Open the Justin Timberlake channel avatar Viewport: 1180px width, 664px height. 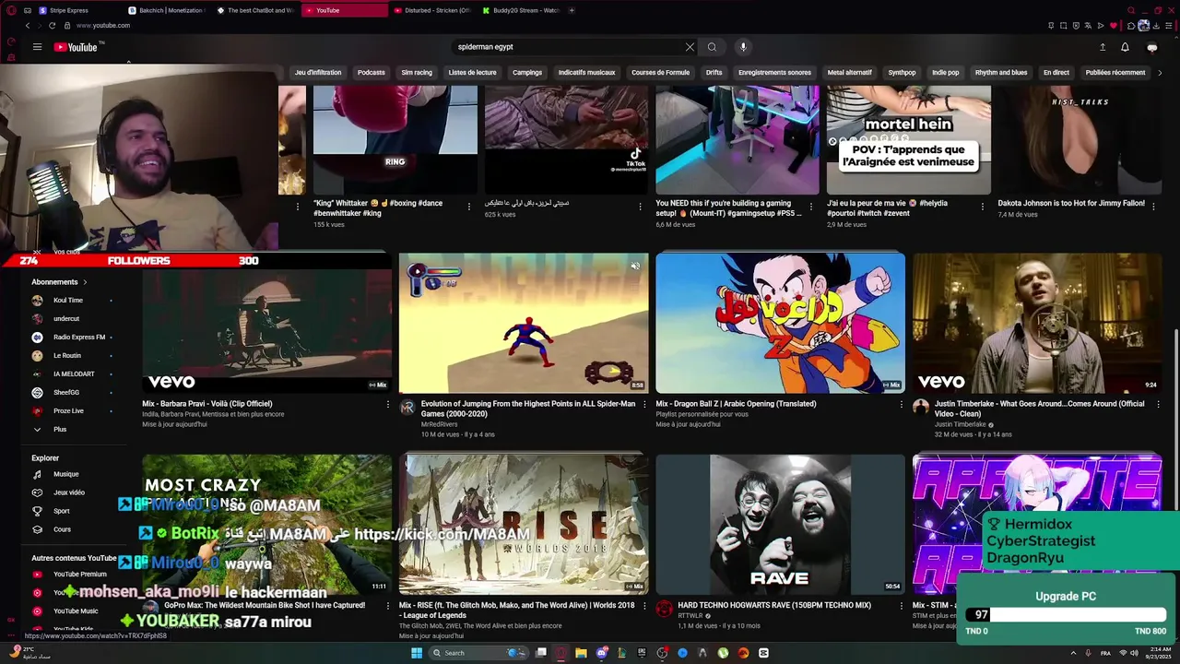[x=921, y=407]
